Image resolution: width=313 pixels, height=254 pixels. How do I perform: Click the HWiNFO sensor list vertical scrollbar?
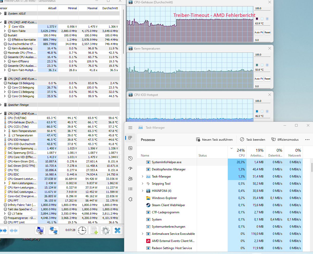point(123,32)
